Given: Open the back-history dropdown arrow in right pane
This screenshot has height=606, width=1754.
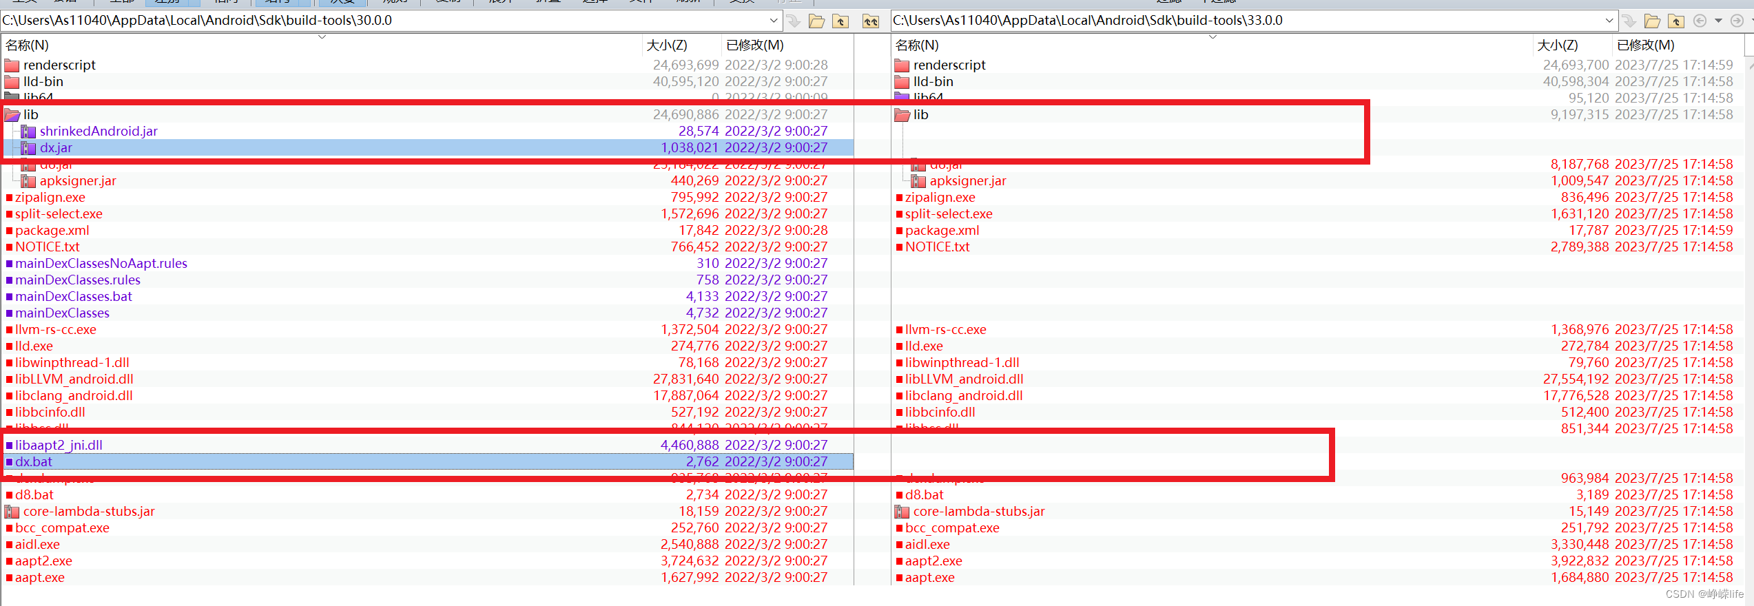Looking at the screenshot, I should click(1718, 21).
